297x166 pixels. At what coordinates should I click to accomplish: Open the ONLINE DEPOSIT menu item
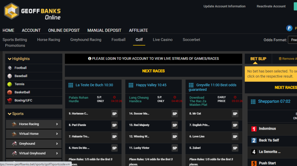click(64, 30)
